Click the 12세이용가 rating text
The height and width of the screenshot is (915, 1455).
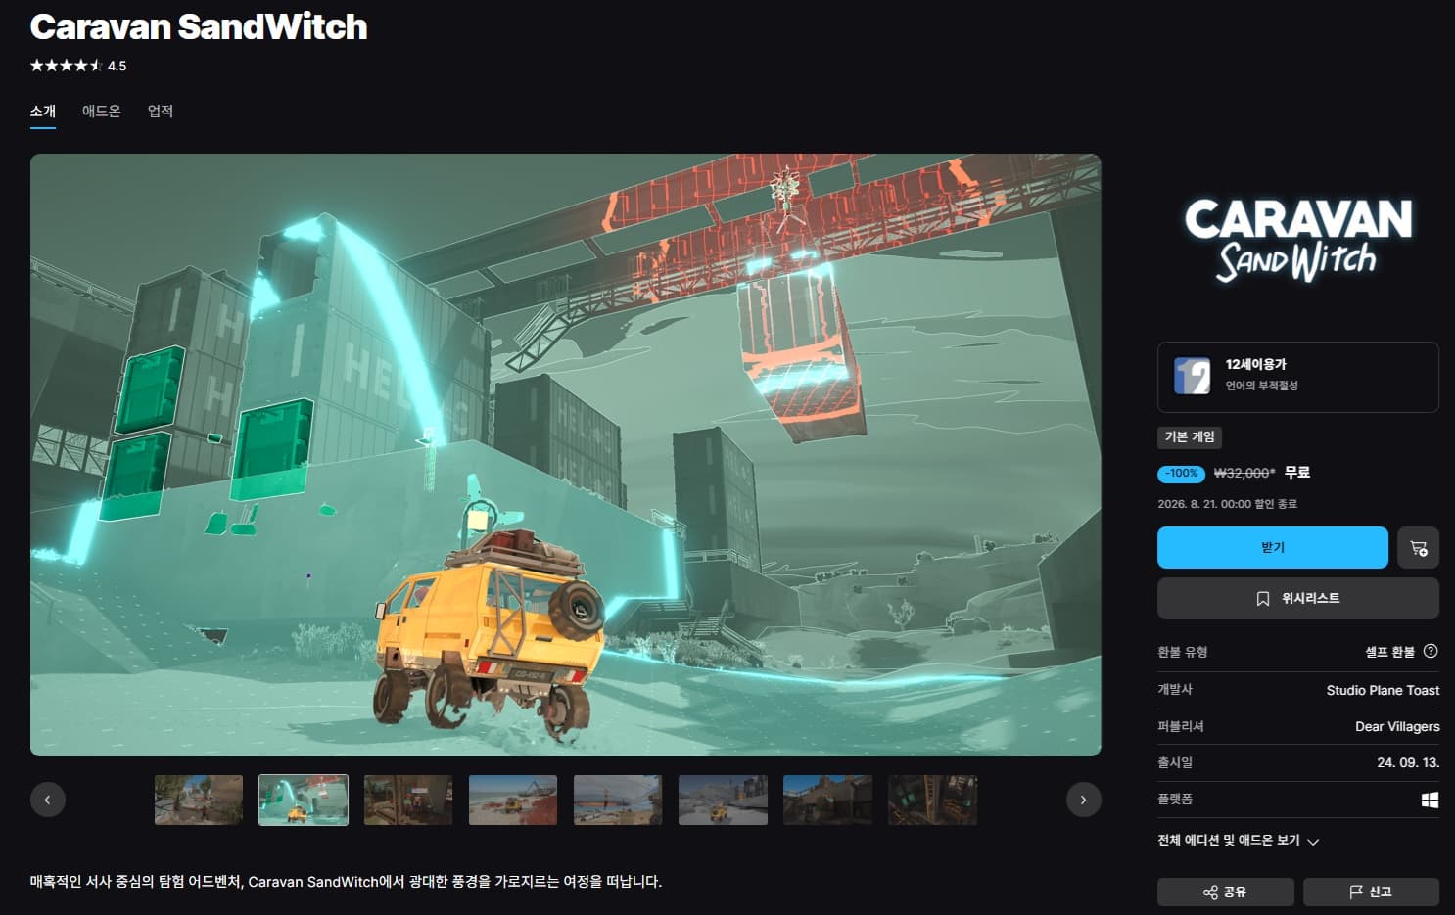pyautogui.click(x=1256, y=365)
